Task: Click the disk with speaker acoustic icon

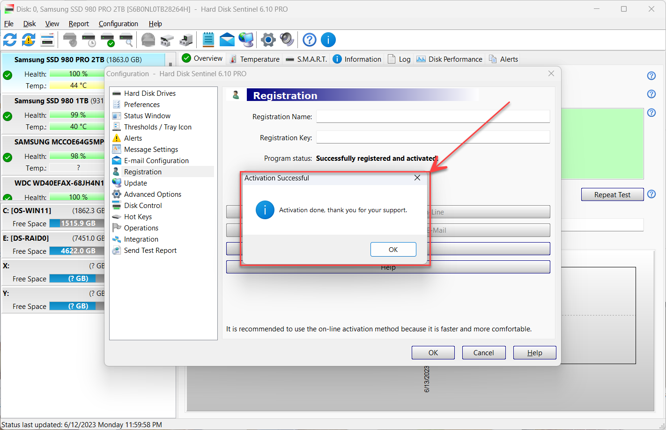Action: 70,40
